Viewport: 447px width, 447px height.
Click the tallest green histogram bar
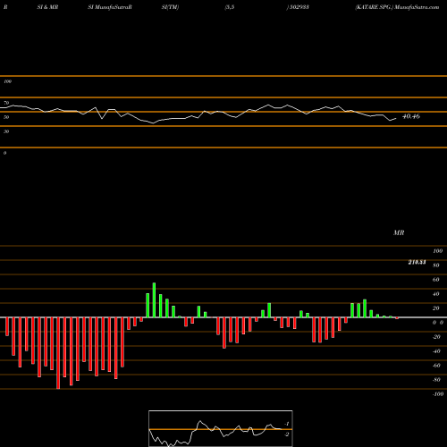click(x=154, y=300)
